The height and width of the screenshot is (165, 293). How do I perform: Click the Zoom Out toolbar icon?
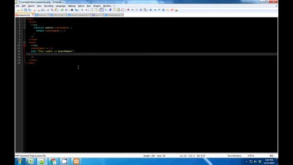pyautogui.click(x=87, y=10)
